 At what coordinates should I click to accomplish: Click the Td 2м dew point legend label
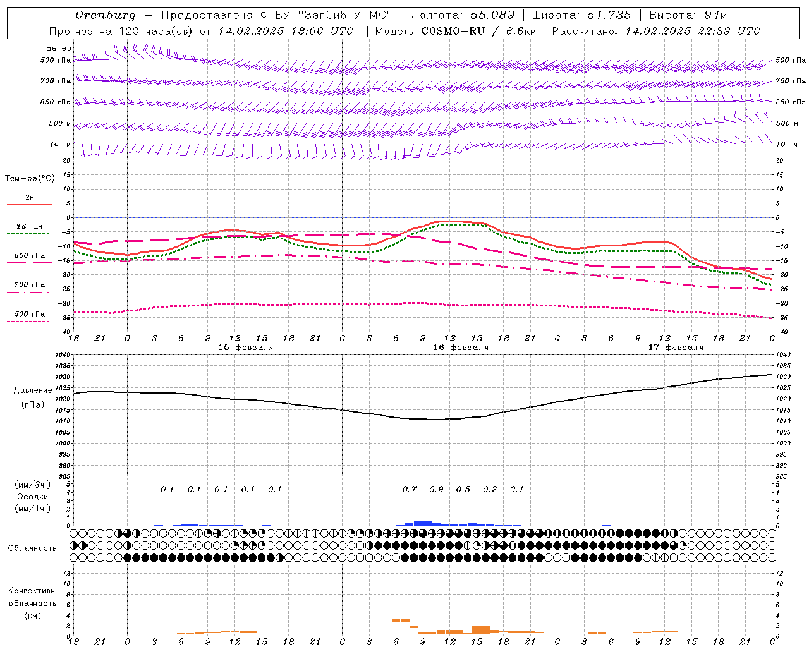point(30,226)
